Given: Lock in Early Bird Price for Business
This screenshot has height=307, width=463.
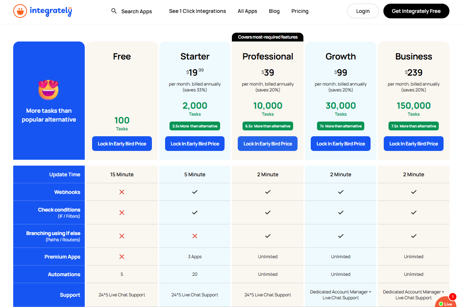Looking at the screenshot, I should point(414,144).
